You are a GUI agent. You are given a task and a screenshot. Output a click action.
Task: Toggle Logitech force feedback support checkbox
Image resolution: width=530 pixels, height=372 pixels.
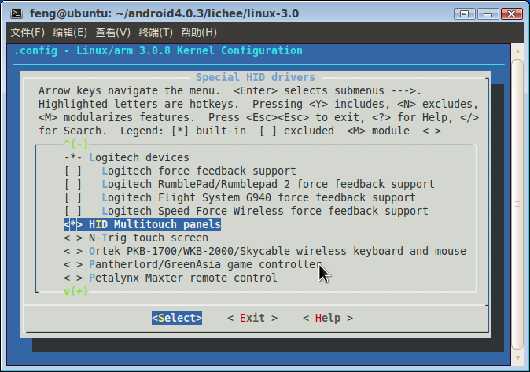73,171
